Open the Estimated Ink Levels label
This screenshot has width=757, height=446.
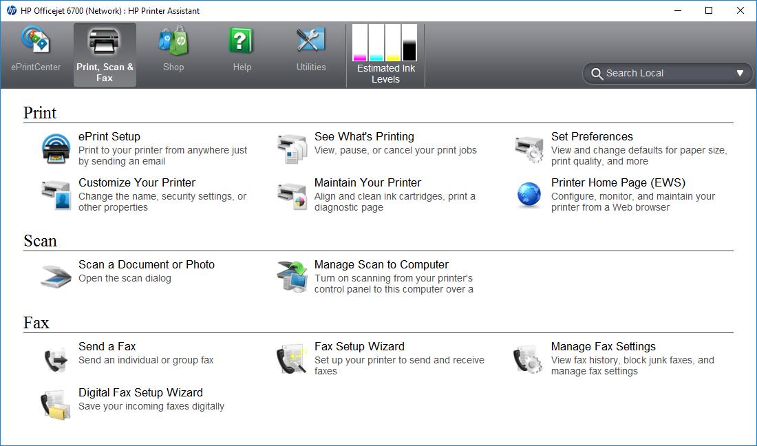click(386, 74)
